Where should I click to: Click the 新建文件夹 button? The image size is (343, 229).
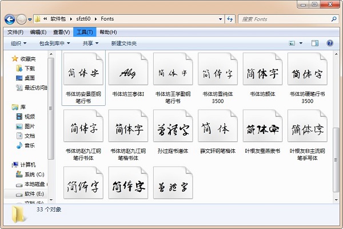point(124,43)
